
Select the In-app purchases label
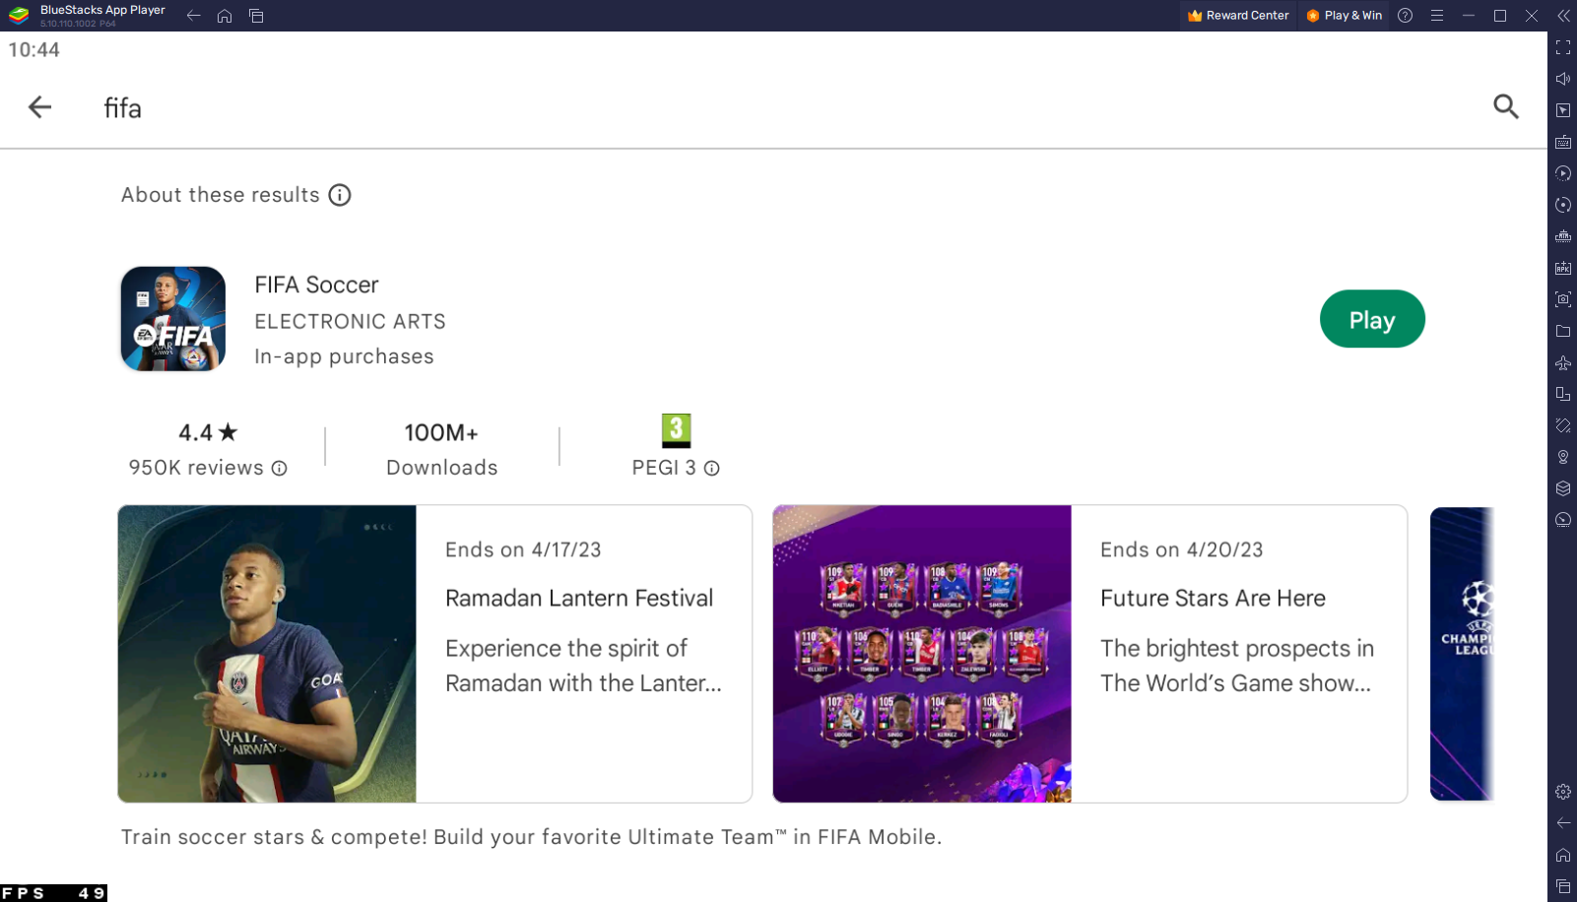coord(344,356)
